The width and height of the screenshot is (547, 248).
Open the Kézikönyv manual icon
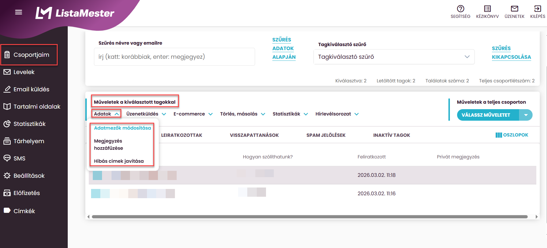(x=487, y=9)
